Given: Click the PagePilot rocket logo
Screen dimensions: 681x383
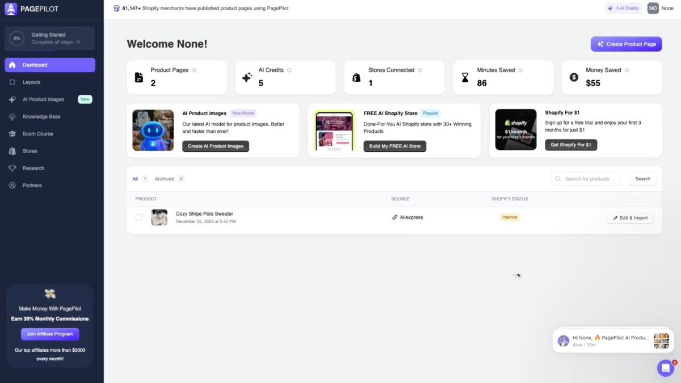Looking at the screenshot, I should point(11,9).
